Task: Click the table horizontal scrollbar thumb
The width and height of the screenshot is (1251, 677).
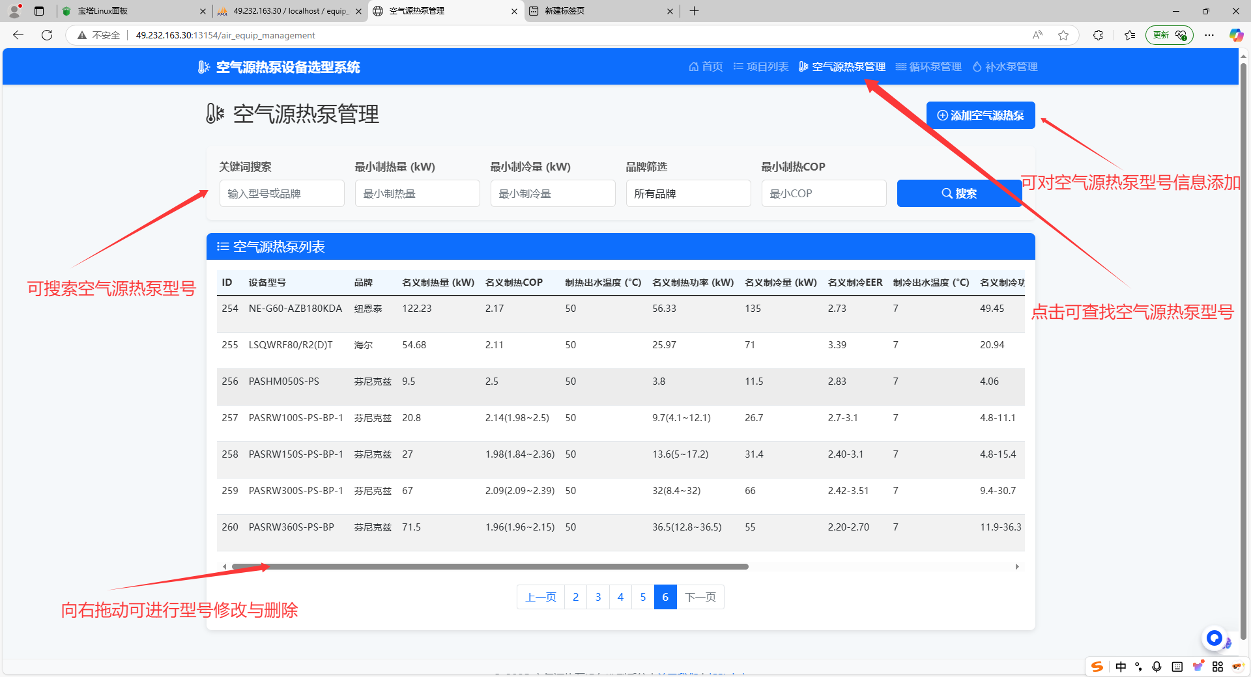Action: pyautogui.click(x=490, y=566)
